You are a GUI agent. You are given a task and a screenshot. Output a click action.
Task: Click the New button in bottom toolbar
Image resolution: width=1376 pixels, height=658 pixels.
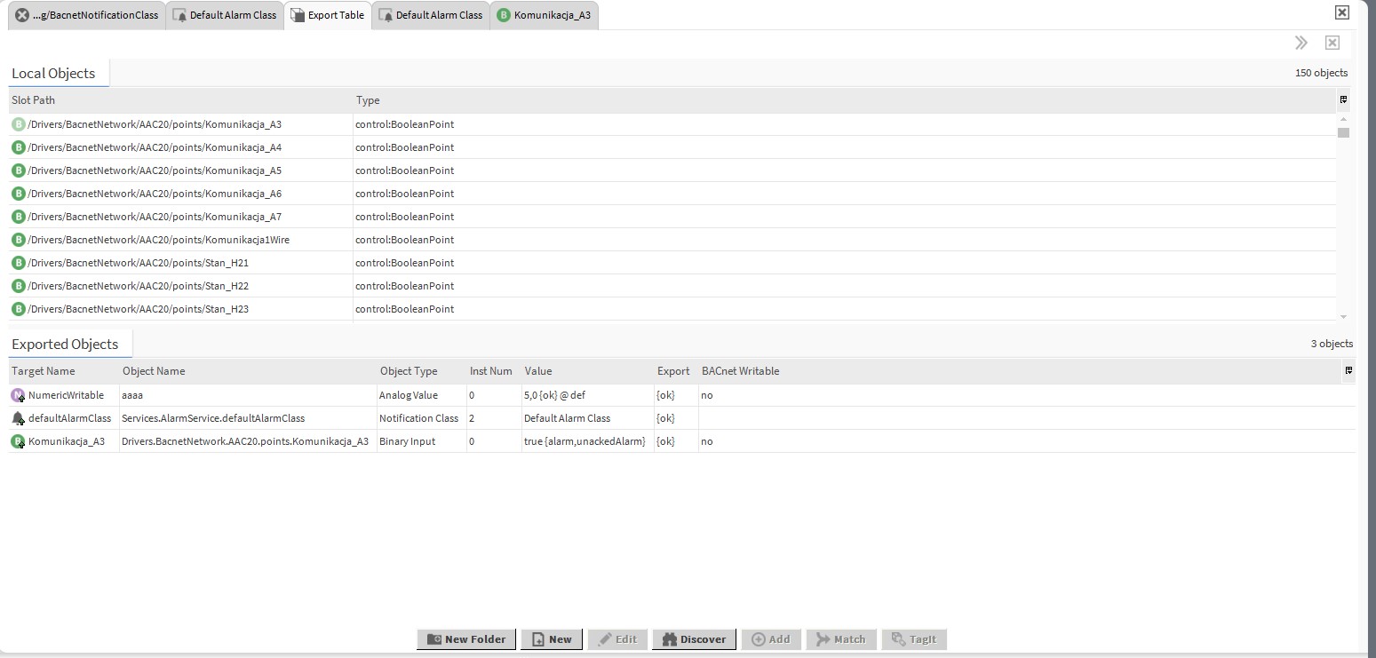(x=552, y=639)
